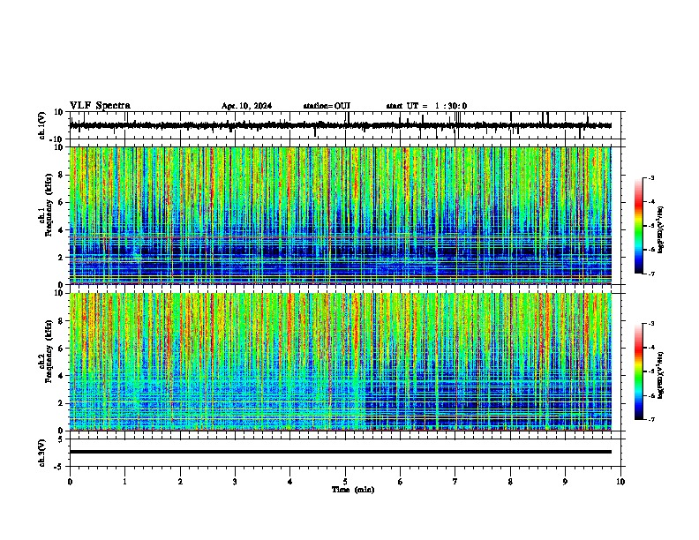The width and height of the screenshot is (699, 540).
Task: Click the 'start UT = 1:30:0' label
Action: pos(426,106)
